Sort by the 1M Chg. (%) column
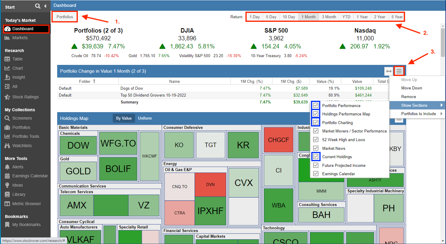446x244 pixels. 251,81
